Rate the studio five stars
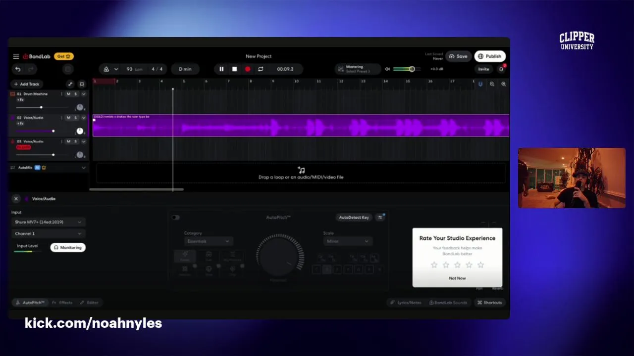 [480, 265]
